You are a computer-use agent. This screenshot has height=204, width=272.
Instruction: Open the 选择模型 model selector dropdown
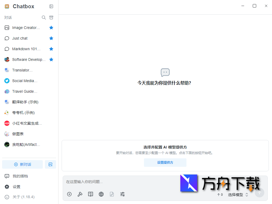[x=236, y=194]
